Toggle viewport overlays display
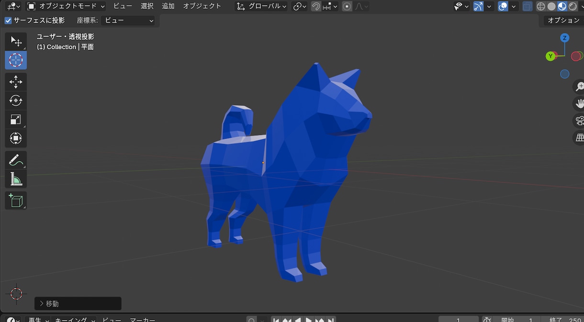The image size is (584, 322). tap(503, 6)
